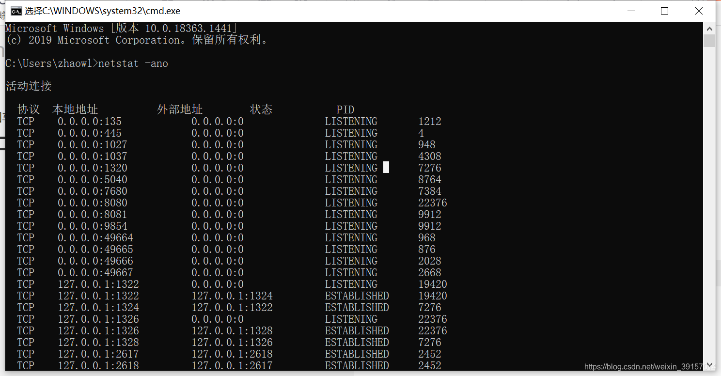Click PID value 1212
This screenshot has height=376, width=721.
430,121
